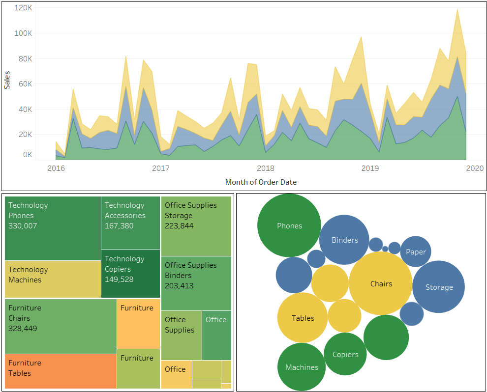Select the blue Storage bubble
Viewport: 487px width, 392px height.
click(438, 286)
